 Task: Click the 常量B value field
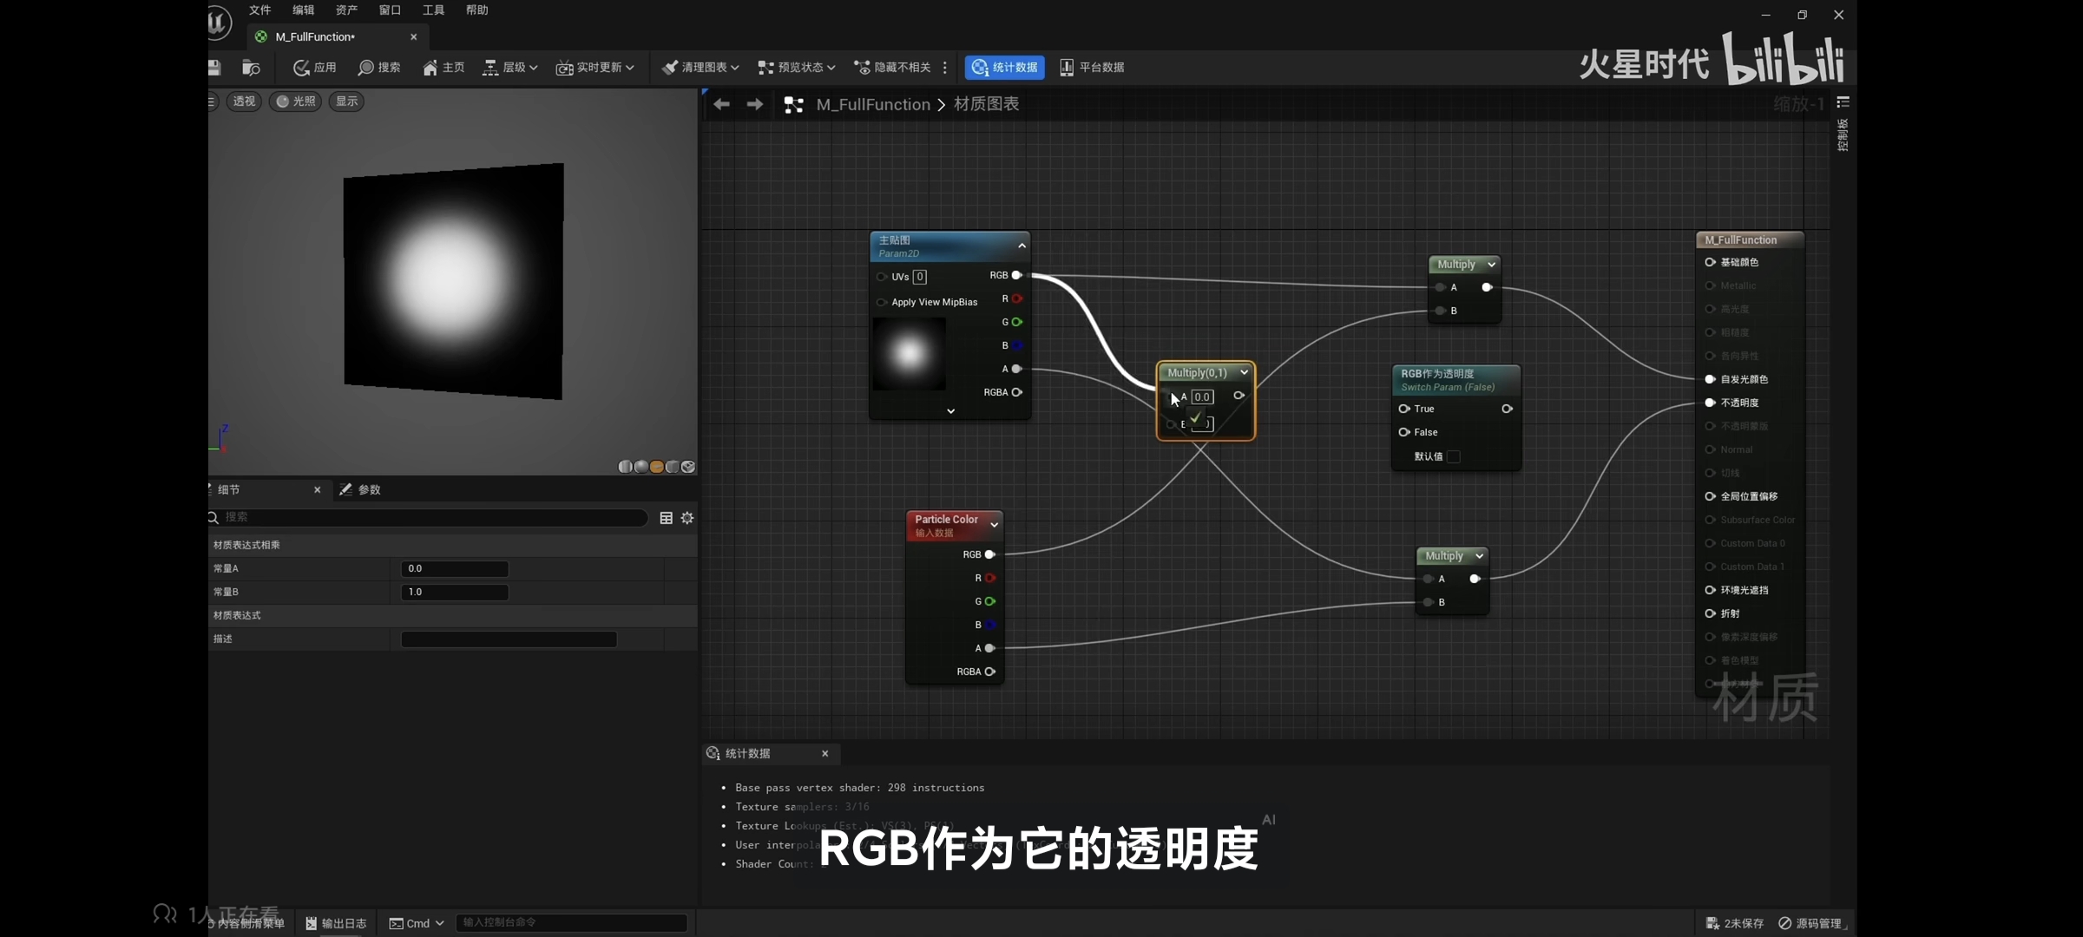[x=454, y=593]
